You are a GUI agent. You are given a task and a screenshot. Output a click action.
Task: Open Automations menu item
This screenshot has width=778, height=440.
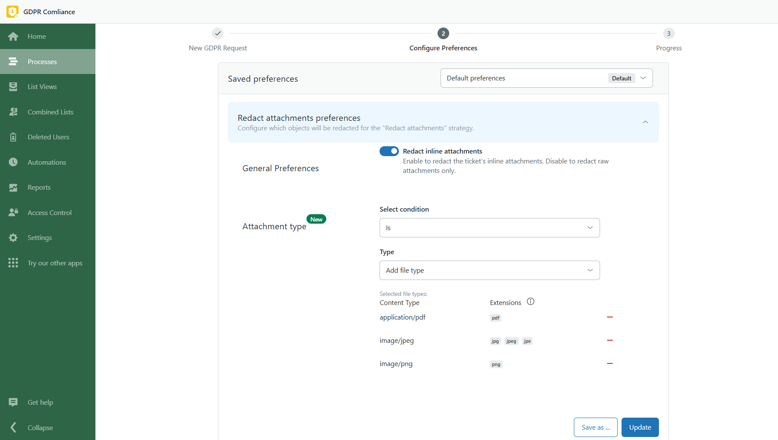click(x=48, y=162)
